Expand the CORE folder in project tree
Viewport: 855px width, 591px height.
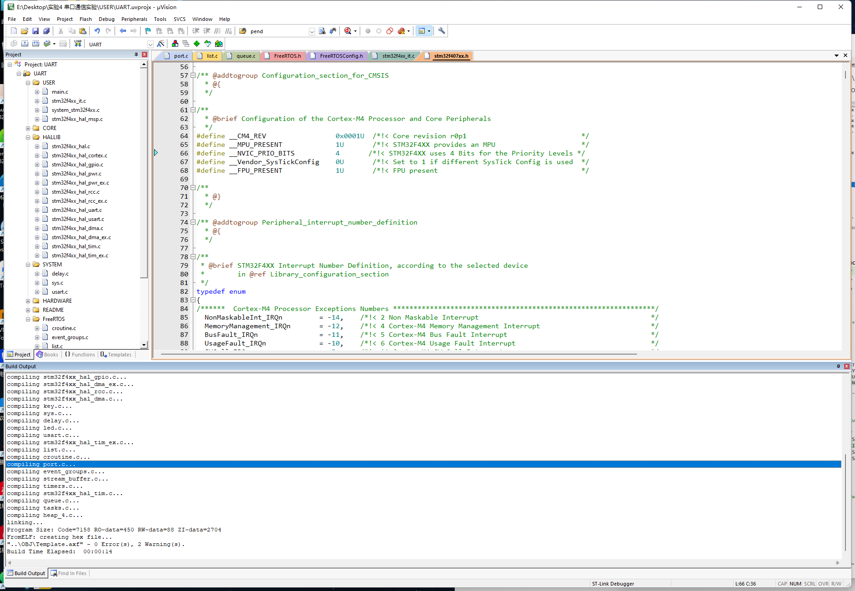pyautogui.click(x=28, y=128)
